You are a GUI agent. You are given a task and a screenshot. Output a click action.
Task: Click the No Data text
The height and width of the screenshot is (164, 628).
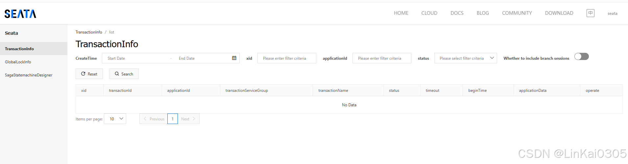(x=349, y=105)
